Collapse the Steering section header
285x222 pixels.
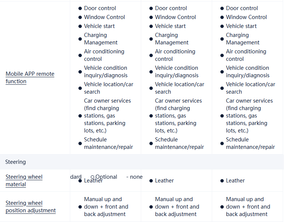click(x=16, y=162)
